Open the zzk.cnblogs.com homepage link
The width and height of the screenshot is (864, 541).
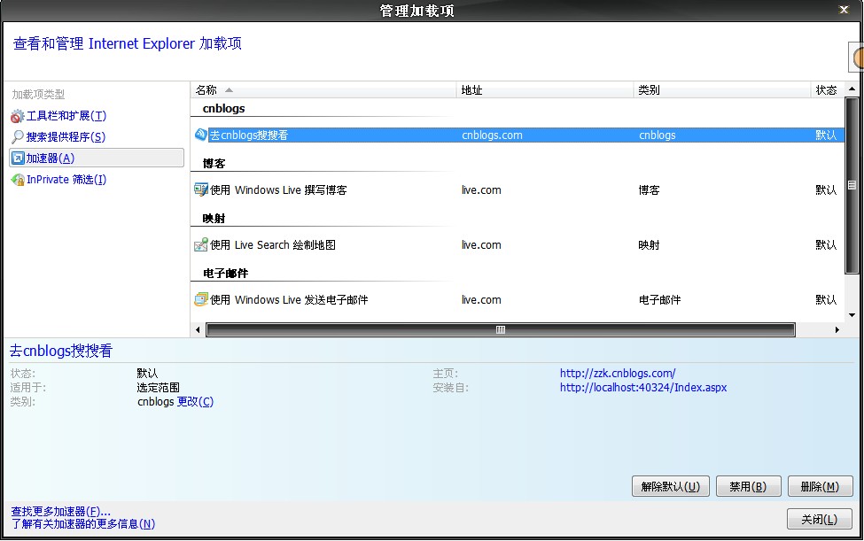tap(617, 374)
